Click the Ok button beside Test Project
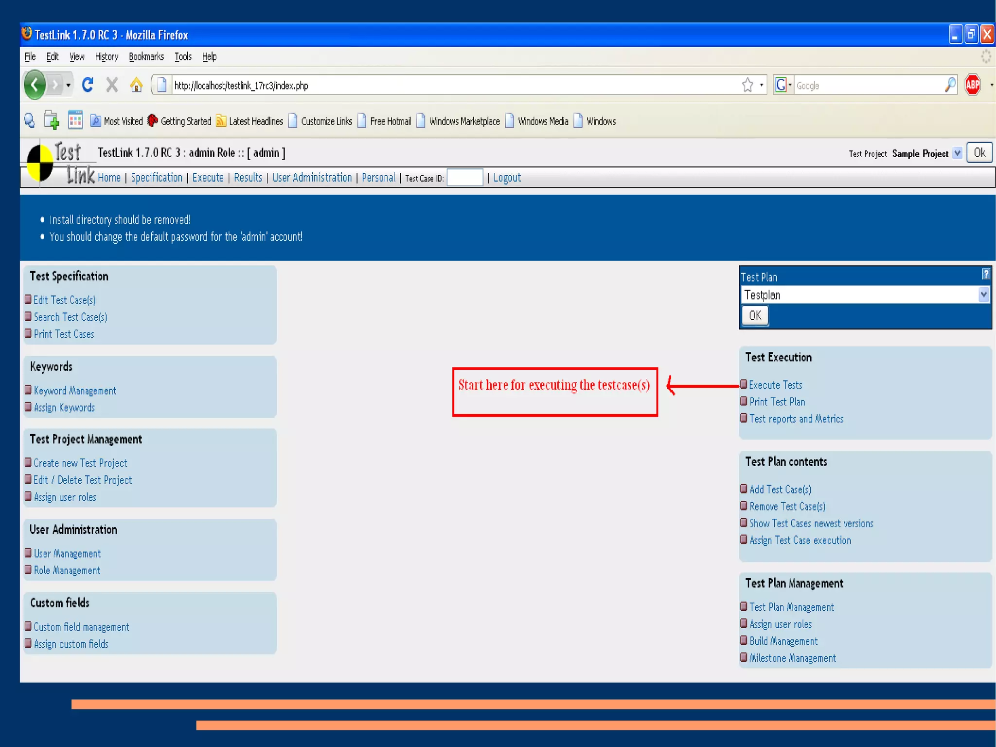This screenshot has height=747, width=996. [x=979, y=153]
